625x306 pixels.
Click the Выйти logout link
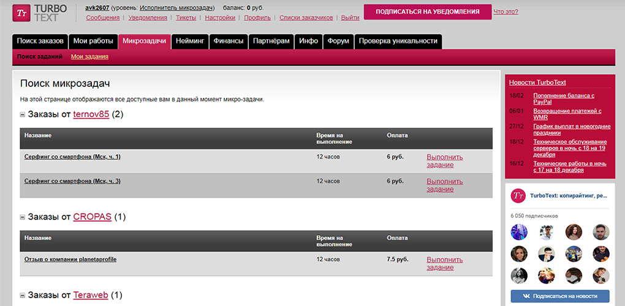click(350, 18)
